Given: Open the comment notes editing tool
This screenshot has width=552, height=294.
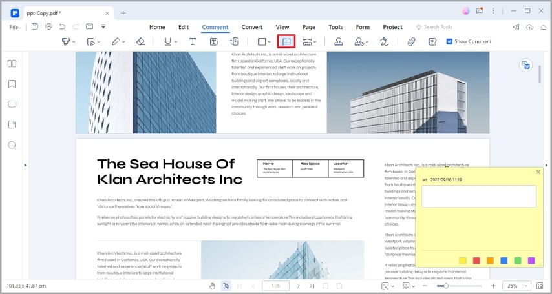Looking at the screenshot, I should tap(432, 42).
